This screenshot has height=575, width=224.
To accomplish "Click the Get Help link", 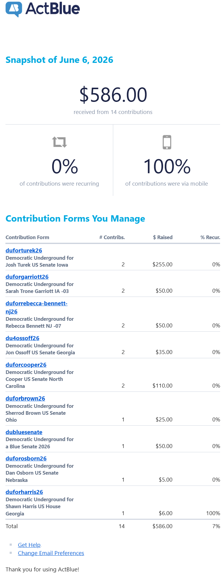I will pos(29,545).
